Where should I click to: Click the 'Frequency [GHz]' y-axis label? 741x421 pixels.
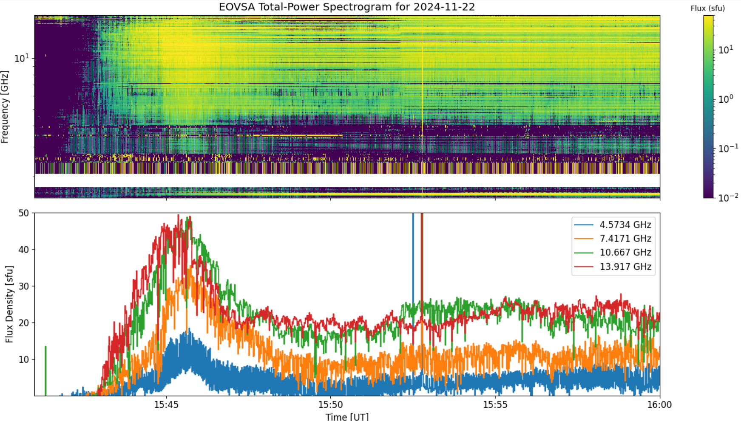click(5, 107)
